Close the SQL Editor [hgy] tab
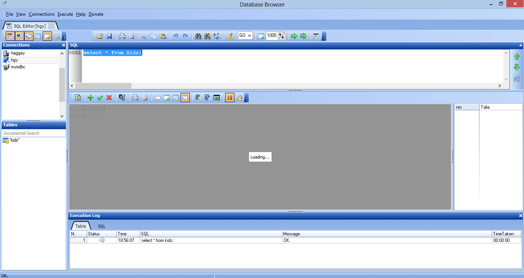 tap(51, 26)
